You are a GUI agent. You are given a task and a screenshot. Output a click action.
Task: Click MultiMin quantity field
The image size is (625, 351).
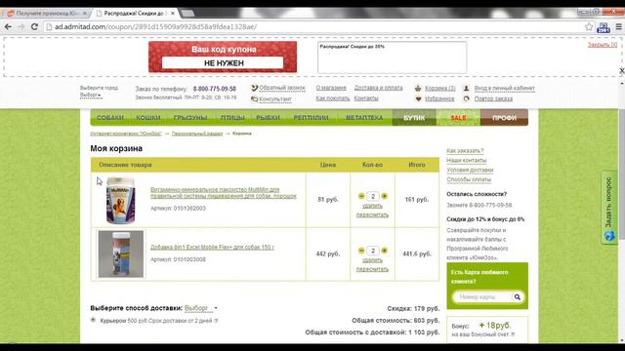coord(373,196)
